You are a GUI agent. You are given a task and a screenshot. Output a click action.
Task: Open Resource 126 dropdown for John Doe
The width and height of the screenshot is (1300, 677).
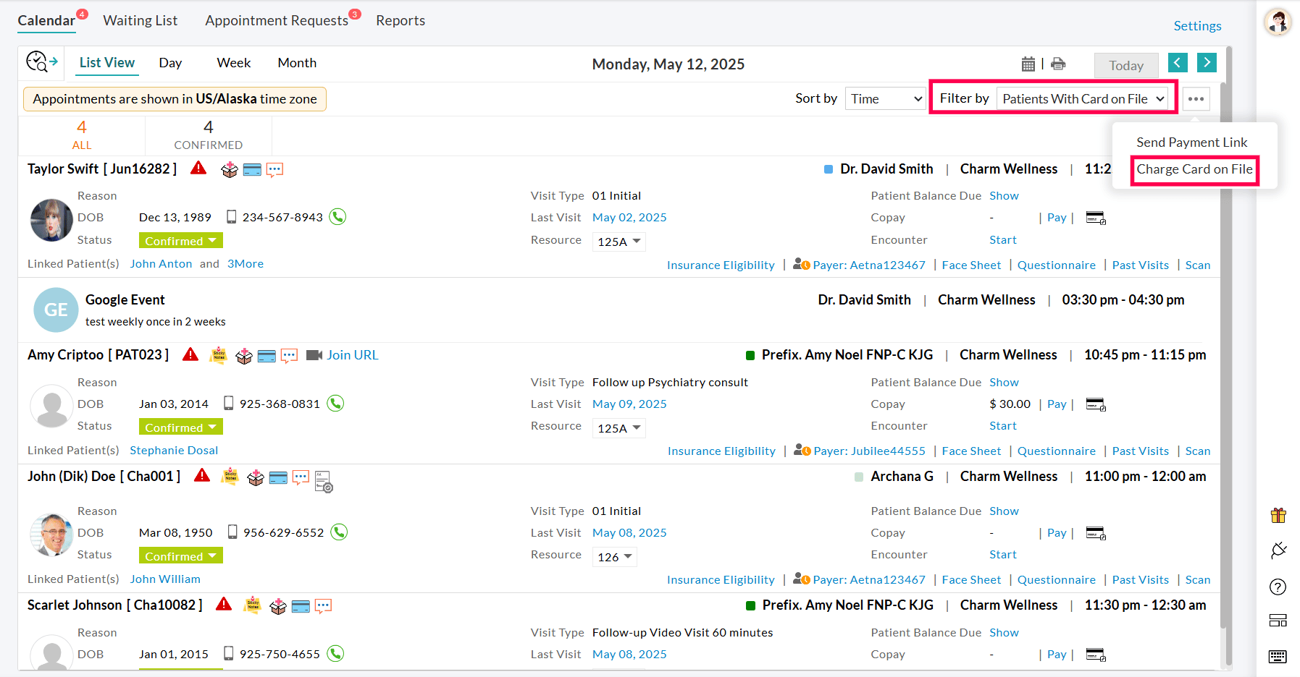click(x=615, y=557)
